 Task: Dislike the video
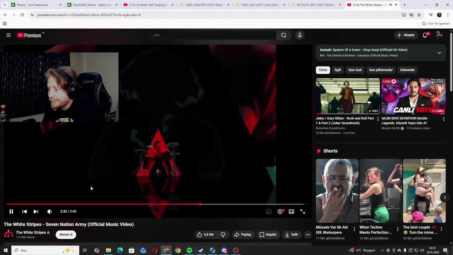click(x=223, y=234)
